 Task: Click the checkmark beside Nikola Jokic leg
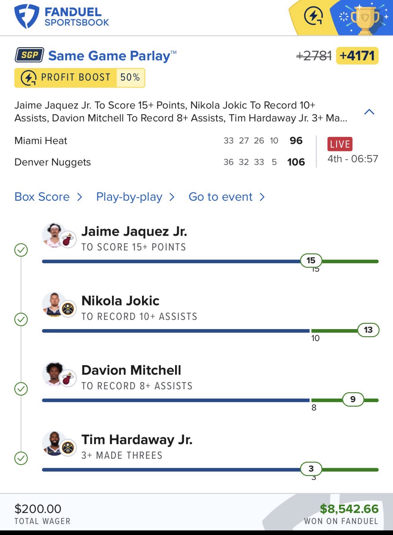(21, 320)
